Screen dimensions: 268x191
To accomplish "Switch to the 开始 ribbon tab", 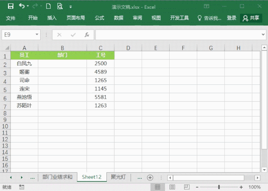I will pyautogui.click(x=33, y=18).
